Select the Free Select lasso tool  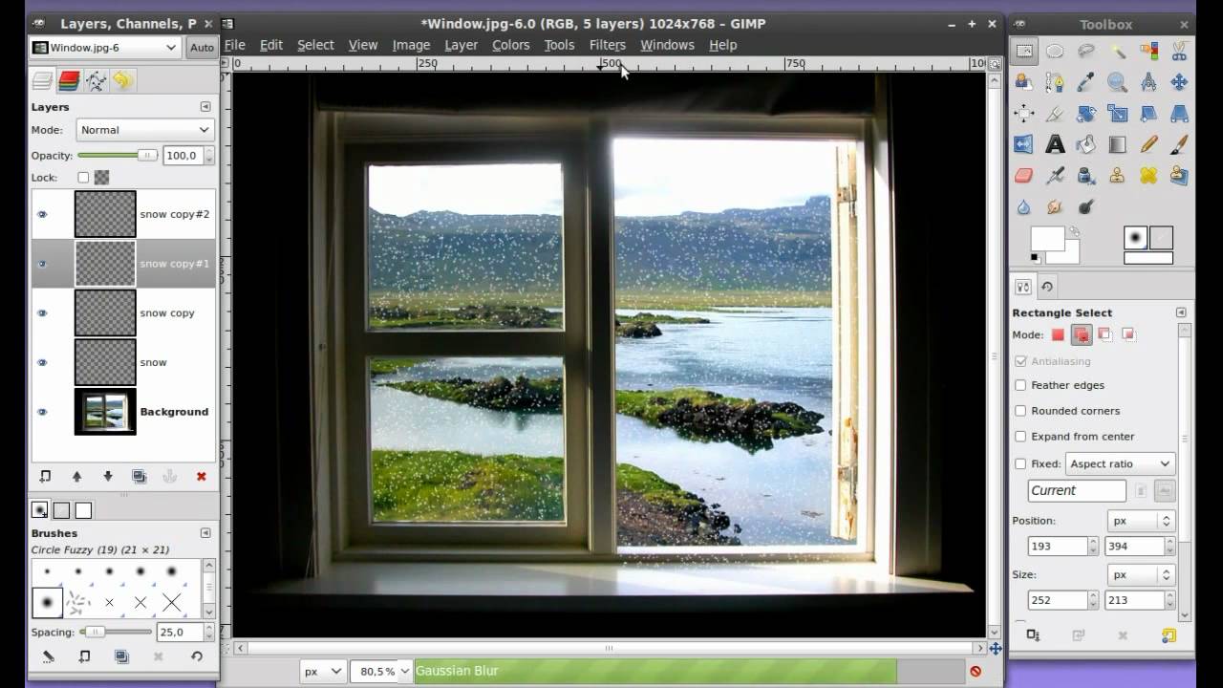[1086, 52]
